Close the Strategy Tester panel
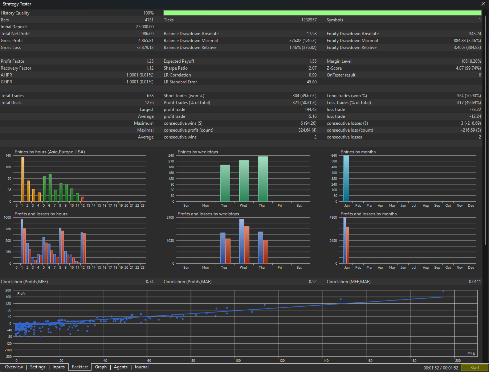This screenshot has width=489, height=372. pyautogui.click(x=483, y=4)
